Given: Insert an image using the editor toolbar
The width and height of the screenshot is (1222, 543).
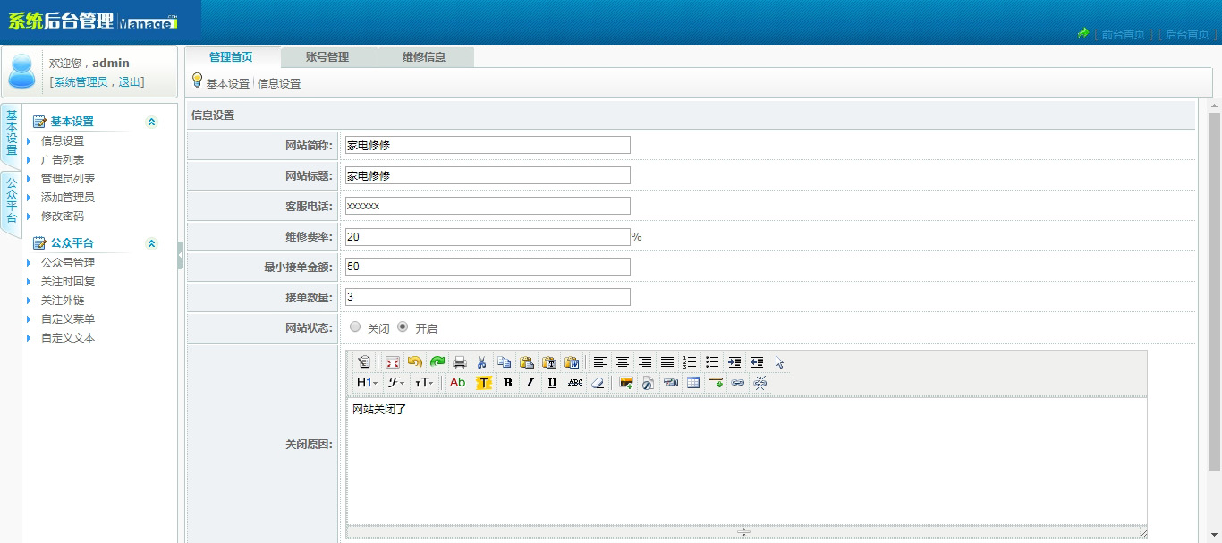Looking at the screenshot, I should [626, 383].
